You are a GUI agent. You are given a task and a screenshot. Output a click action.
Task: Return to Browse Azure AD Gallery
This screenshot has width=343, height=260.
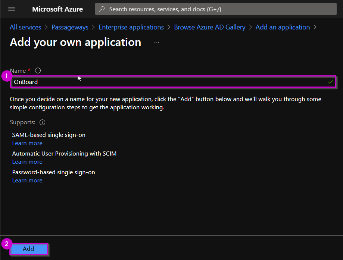209,27
